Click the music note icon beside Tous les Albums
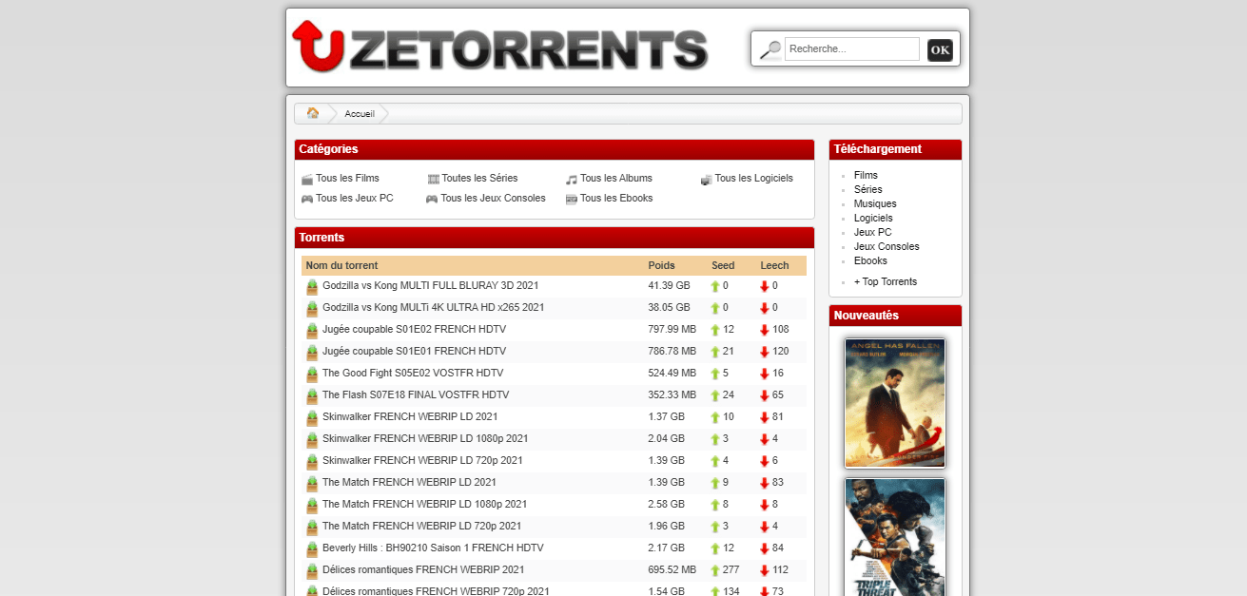The height and width of the screenshot is (596, 1247). pos(572,179)
